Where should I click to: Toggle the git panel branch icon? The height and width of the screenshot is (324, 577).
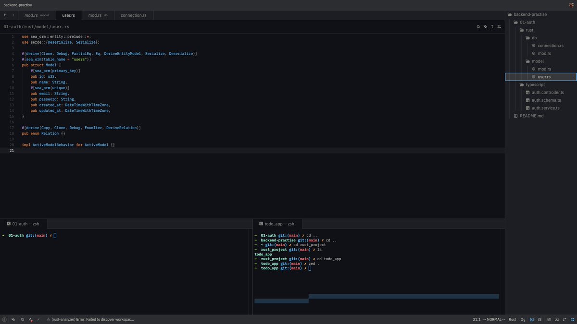pos(564,319)
